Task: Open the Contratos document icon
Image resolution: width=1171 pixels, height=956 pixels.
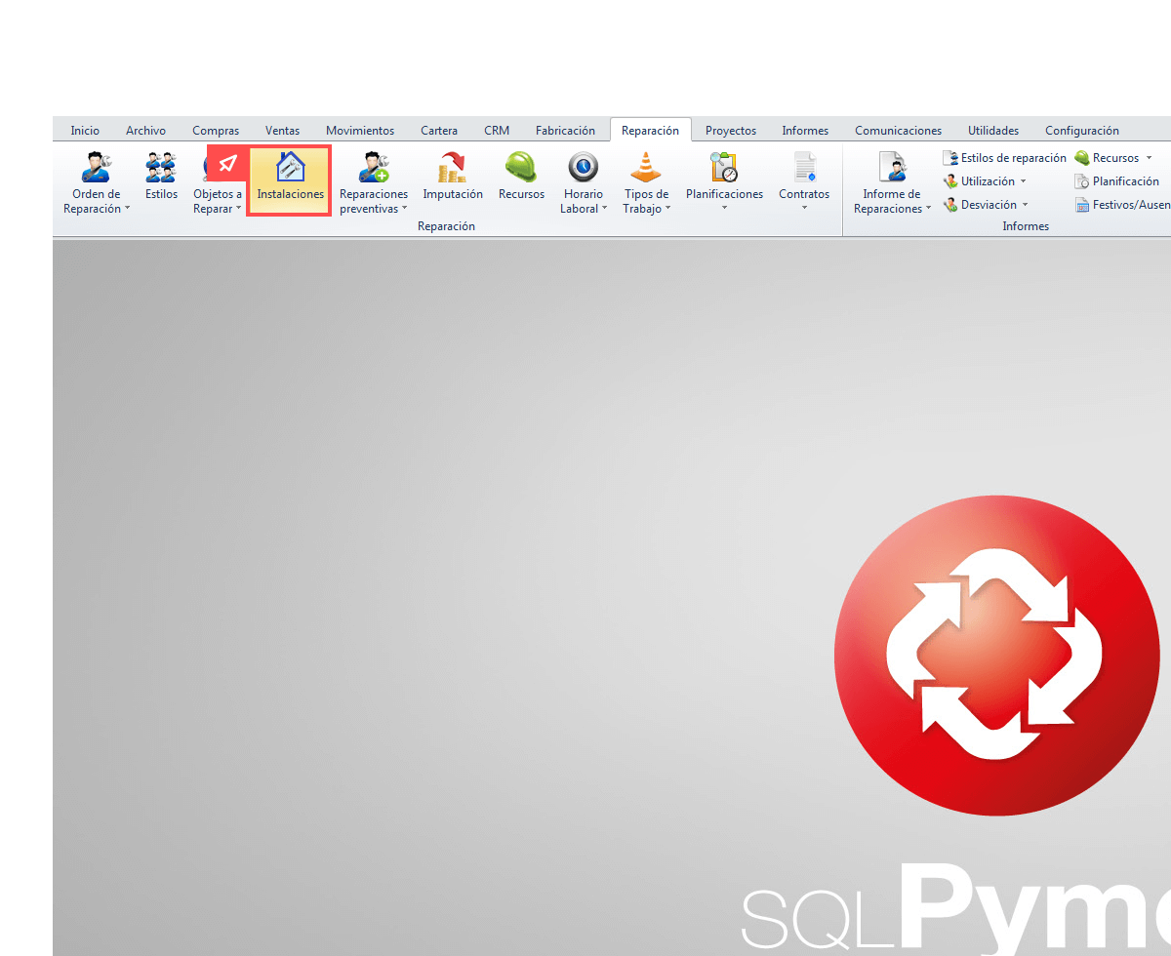Action: (x=804, y=169)
